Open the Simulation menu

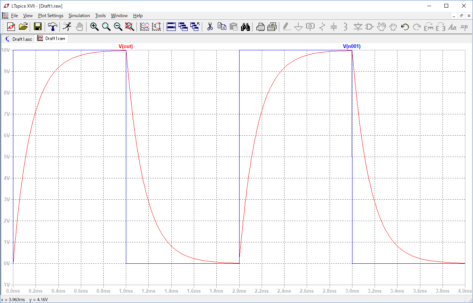tap(79, 16)
